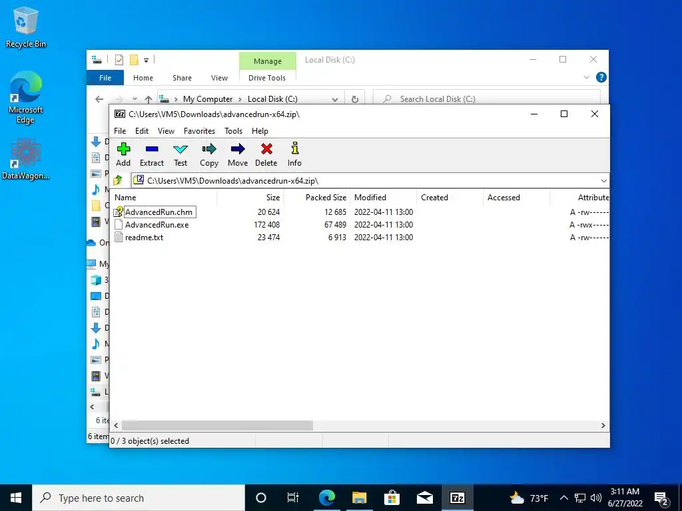Open the 7-Zip Help menu
Screen dimensions: 682x511
(260, 131)
